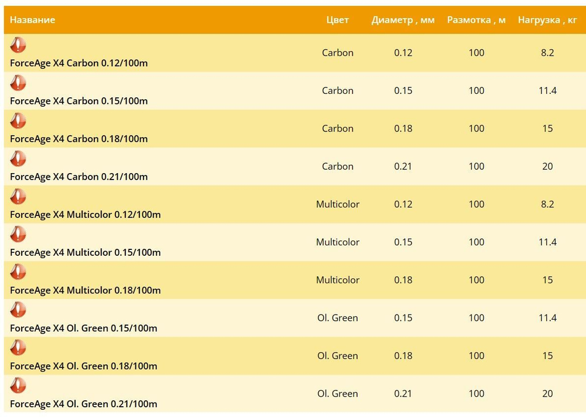
Task: Click the Диаметр, мм column header
Action: tap(403, 20)
